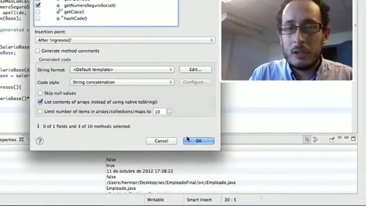This screenshot has height=206, width=366.
Task: Click the selection summary message text
Action: point(87,126)
